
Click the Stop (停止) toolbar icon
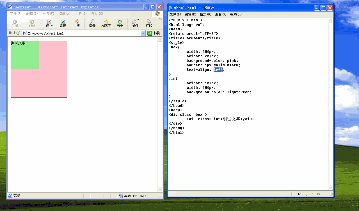pos(49,22)
